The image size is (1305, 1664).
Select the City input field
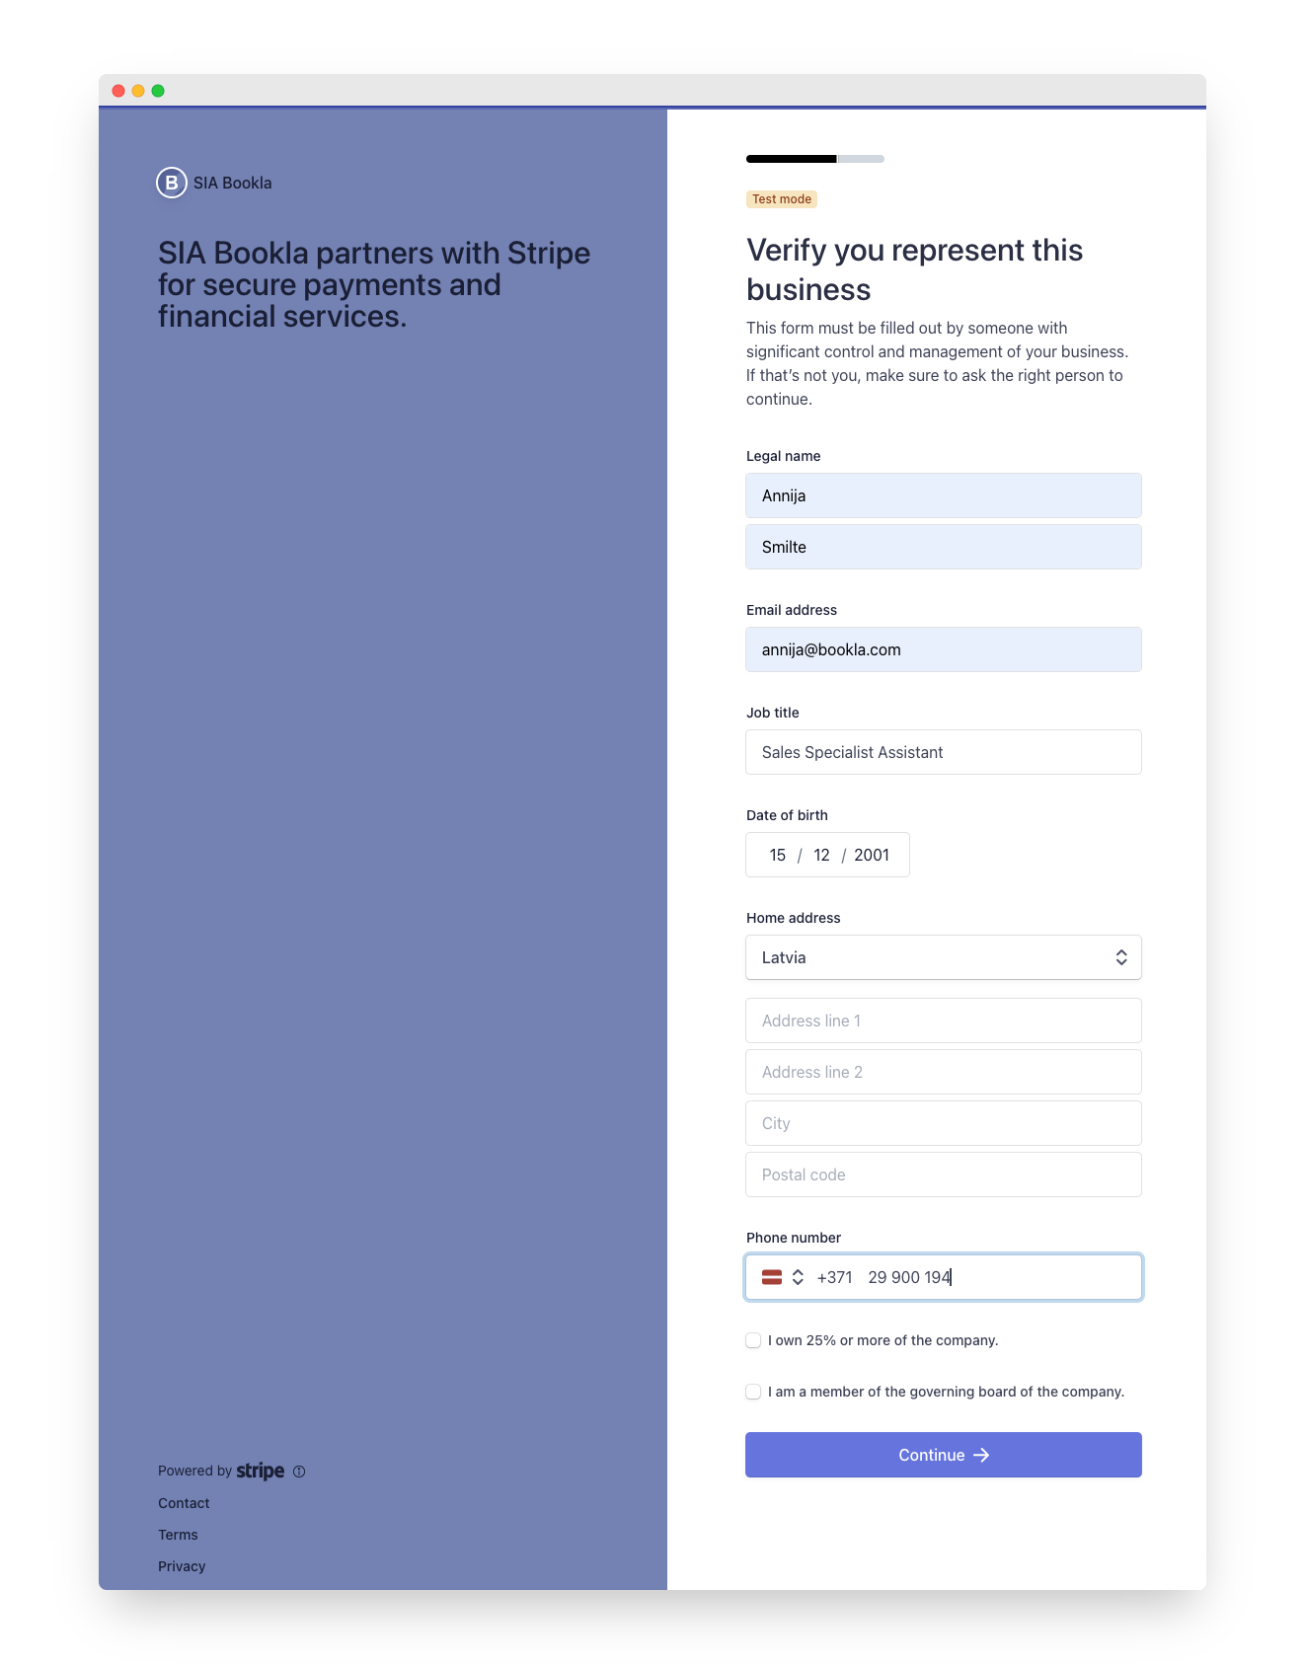point(943,1123)
